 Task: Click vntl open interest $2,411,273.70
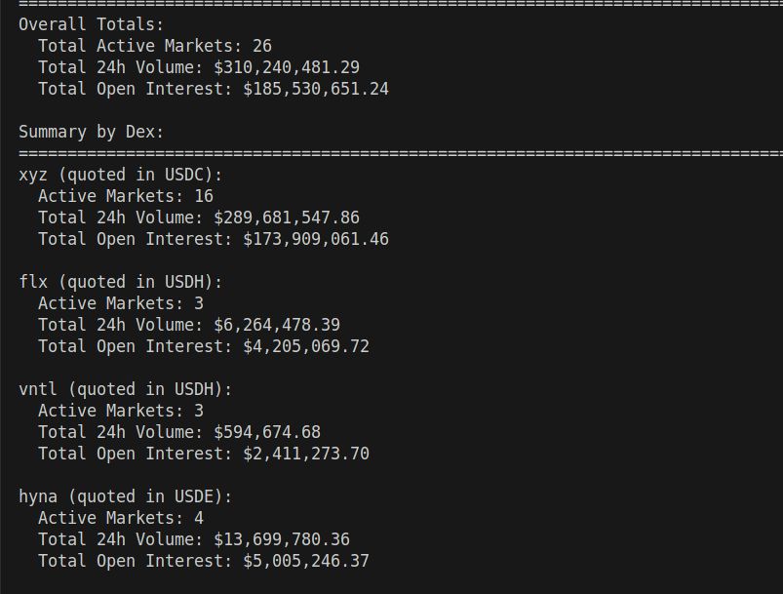pos(306,454)
